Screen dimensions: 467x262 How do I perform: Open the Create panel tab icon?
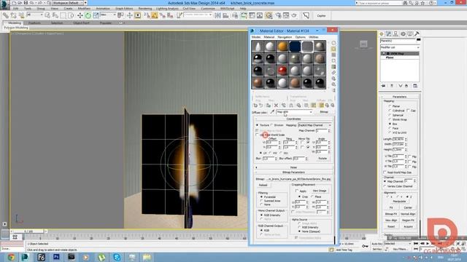(382, 34)
